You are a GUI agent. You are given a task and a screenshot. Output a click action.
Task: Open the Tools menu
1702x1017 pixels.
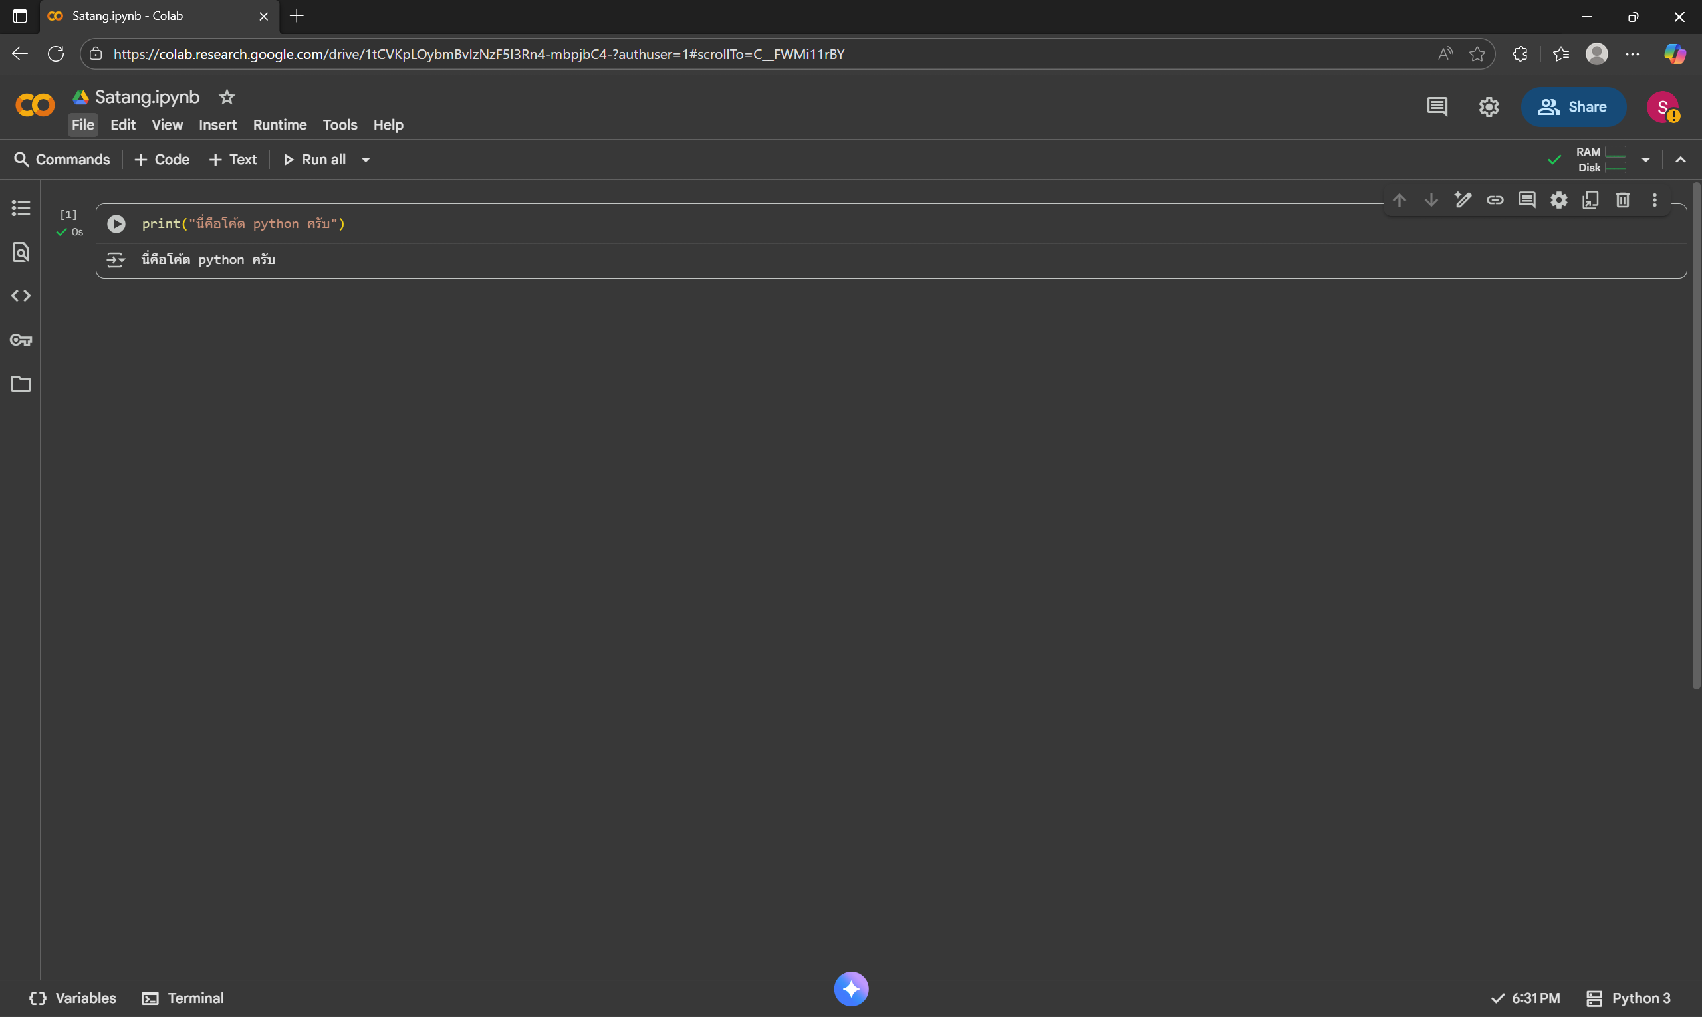(x=340, y=125)
